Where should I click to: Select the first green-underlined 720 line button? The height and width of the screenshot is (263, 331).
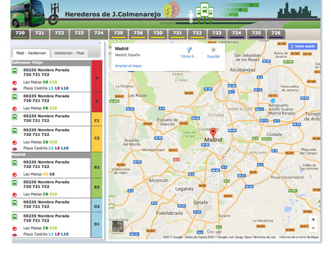(20, 34)
